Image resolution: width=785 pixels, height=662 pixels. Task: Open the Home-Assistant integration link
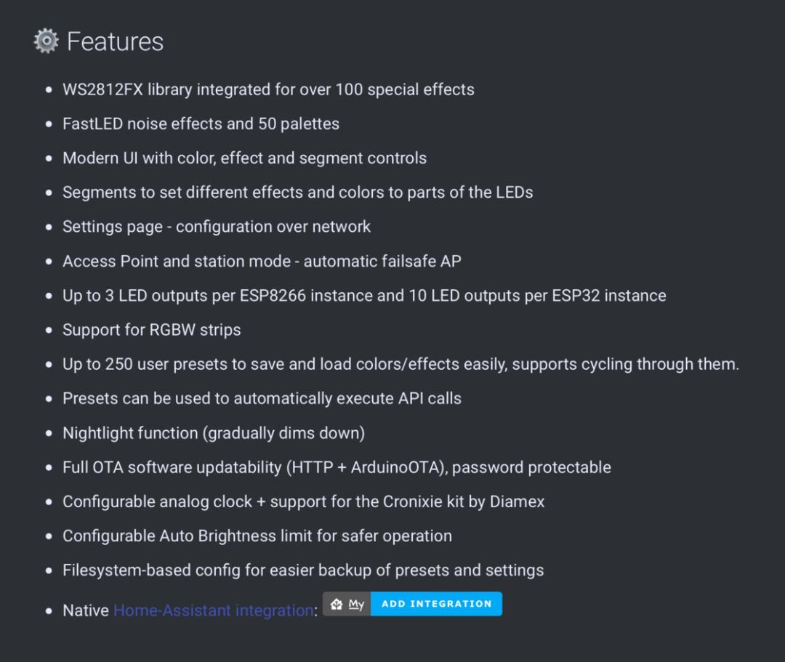tap(213, 610)
